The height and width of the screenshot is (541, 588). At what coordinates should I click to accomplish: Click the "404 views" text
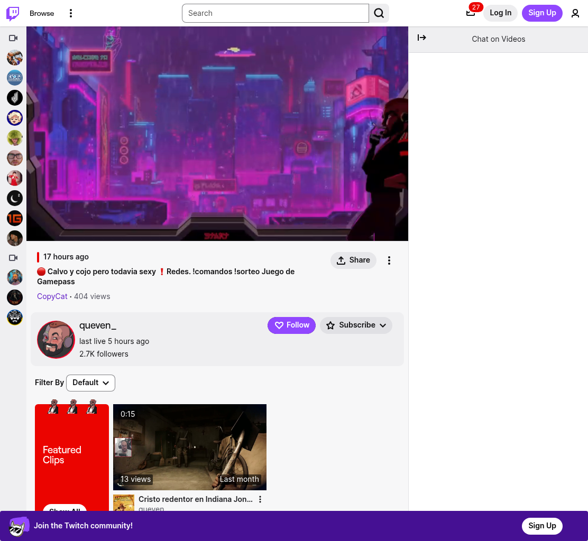coord(92,296)
